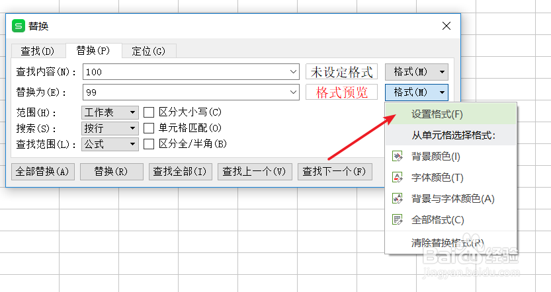
Task: Open the 搜索(S) 按行 dropdown
Action: tap(110, 128)
